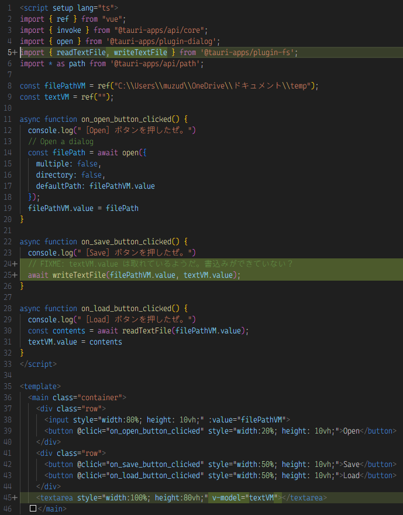Viewport: 403px width, 515px height.
Task: Click the opening <template> tag
Action: coord(40,387)
